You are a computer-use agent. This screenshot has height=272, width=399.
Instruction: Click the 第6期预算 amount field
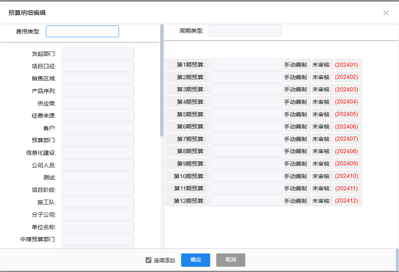pos(246,127)
